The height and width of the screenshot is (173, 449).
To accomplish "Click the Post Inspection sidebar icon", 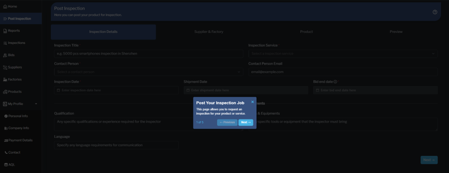I will (5, 18).
